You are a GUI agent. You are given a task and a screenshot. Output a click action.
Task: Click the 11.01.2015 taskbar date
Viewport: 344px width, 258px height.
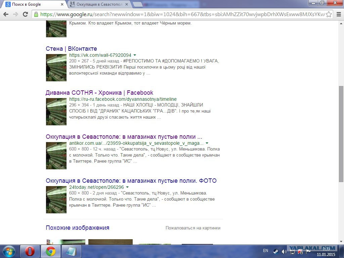326,255
